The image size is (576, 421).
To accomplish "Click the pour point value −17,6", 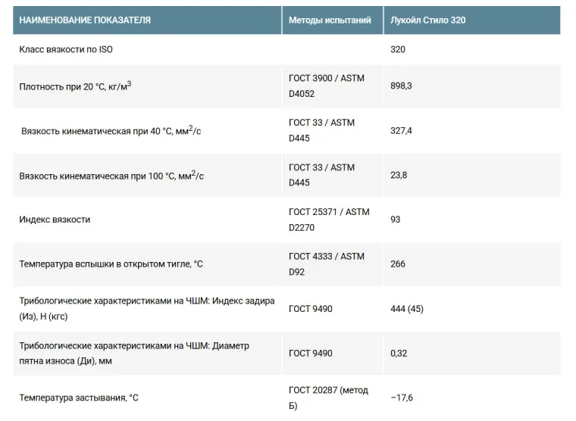I will coord(402,398).
